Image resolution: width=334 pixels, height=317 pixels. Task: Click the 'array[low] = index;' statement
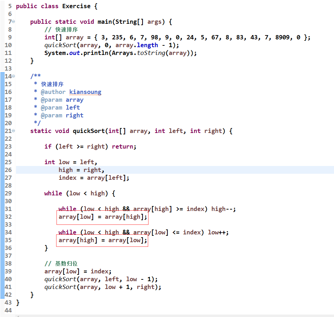click(78, 271)
